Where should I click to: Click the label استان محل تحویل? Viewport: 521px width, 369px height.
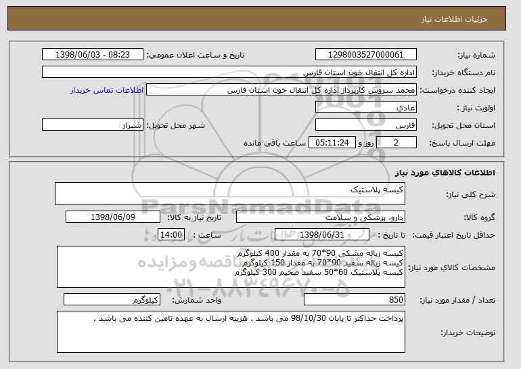click(463, 125)
